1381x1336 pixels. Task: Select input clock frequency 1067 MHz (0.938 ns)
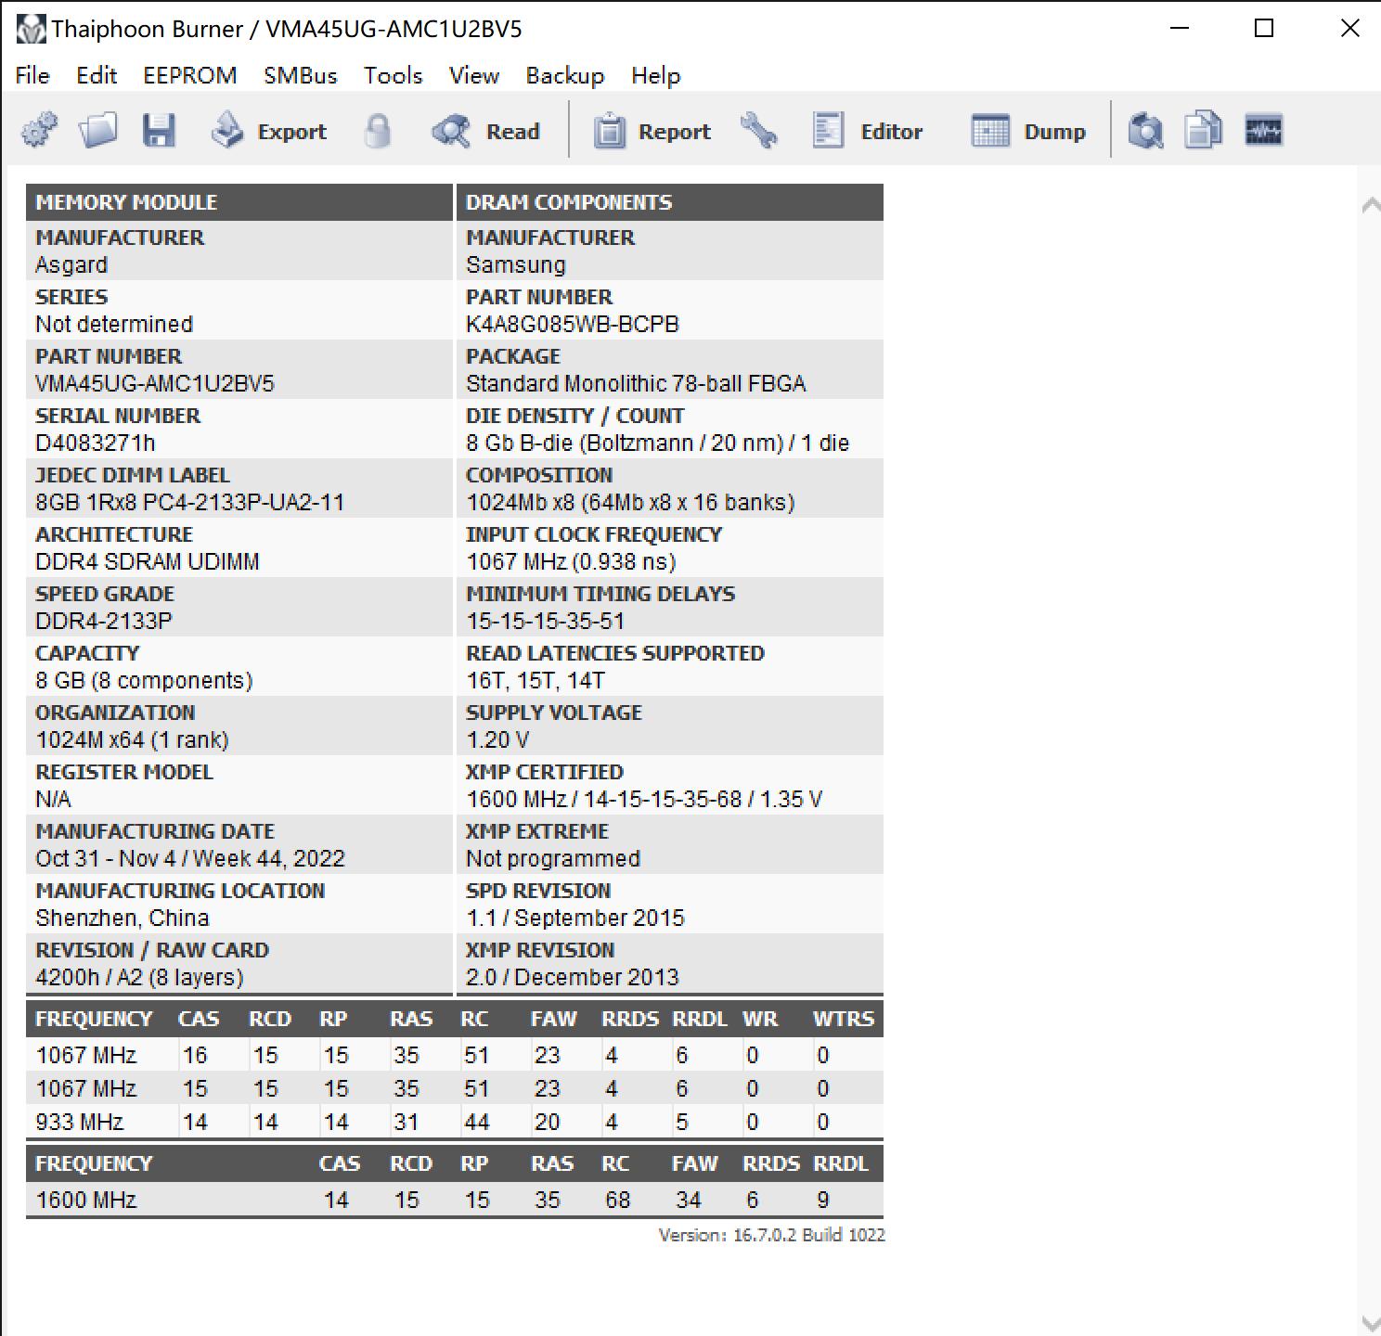pos(571,561)
